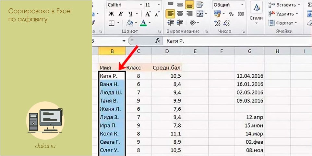This screenshot has height=156, width=312.
Task: Select the Средн.бал header cell
Action: click(x=167, y=68)
